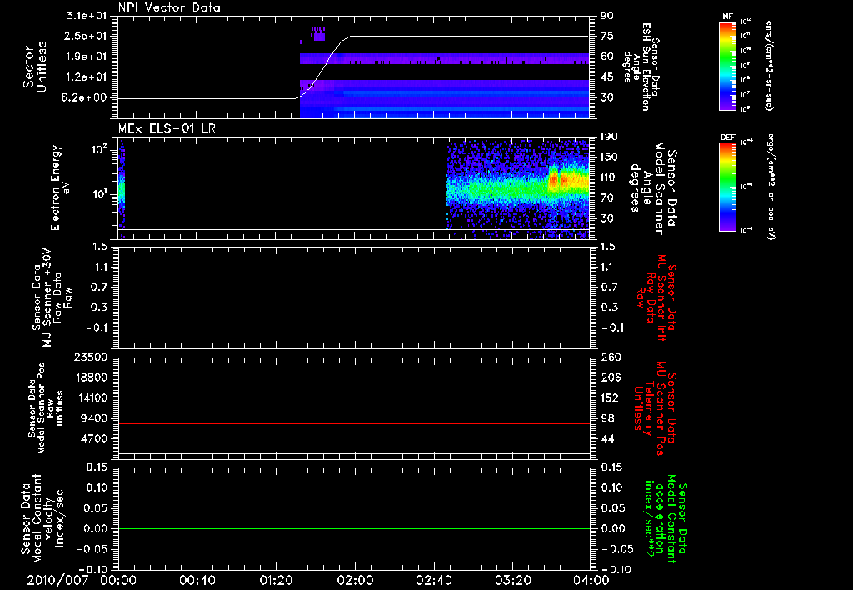This screenshot has width=853, height=590.
Task: Click the NF label above the color bar
Action: (x=727, y=17)
